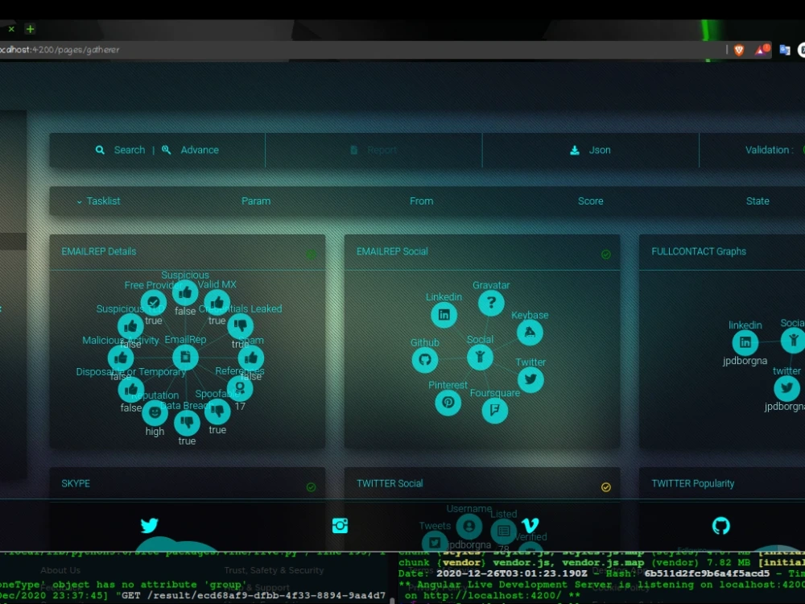The image size is (805, 604).
Task: Click the SKYPE card status check icon
Action: tap(311, 487)
